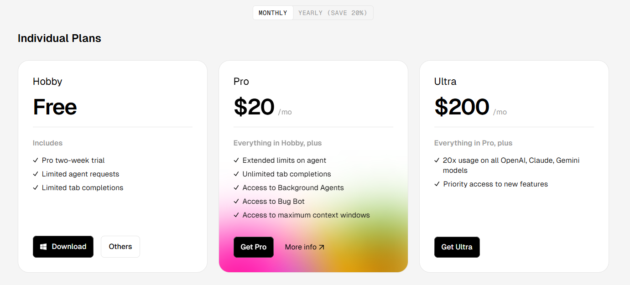The image size is (630, 285).
Task: Get the Pro plan
Action: (254, 247)
